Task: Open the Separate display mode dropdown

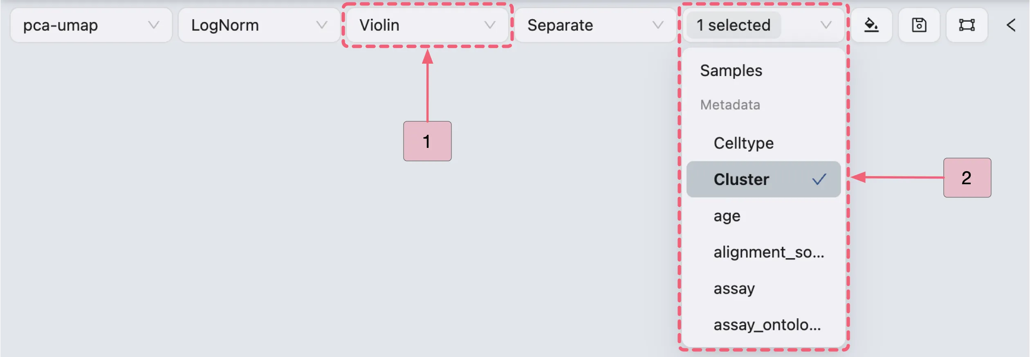Action: tap(595, 25)
